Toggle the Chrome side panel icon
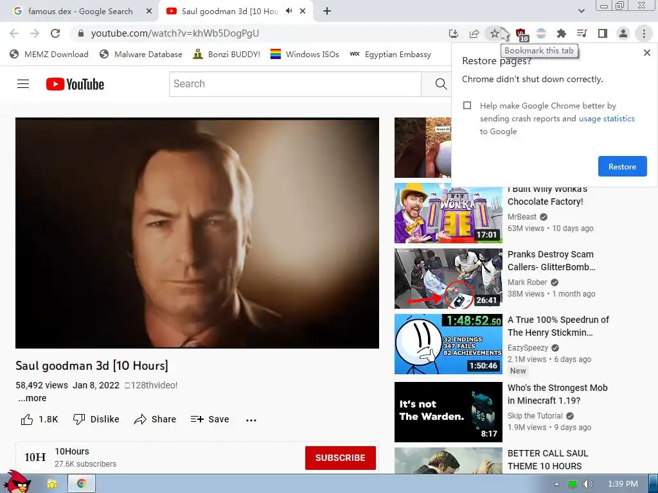Screen dimensions: 658x493 coord(603,33)
